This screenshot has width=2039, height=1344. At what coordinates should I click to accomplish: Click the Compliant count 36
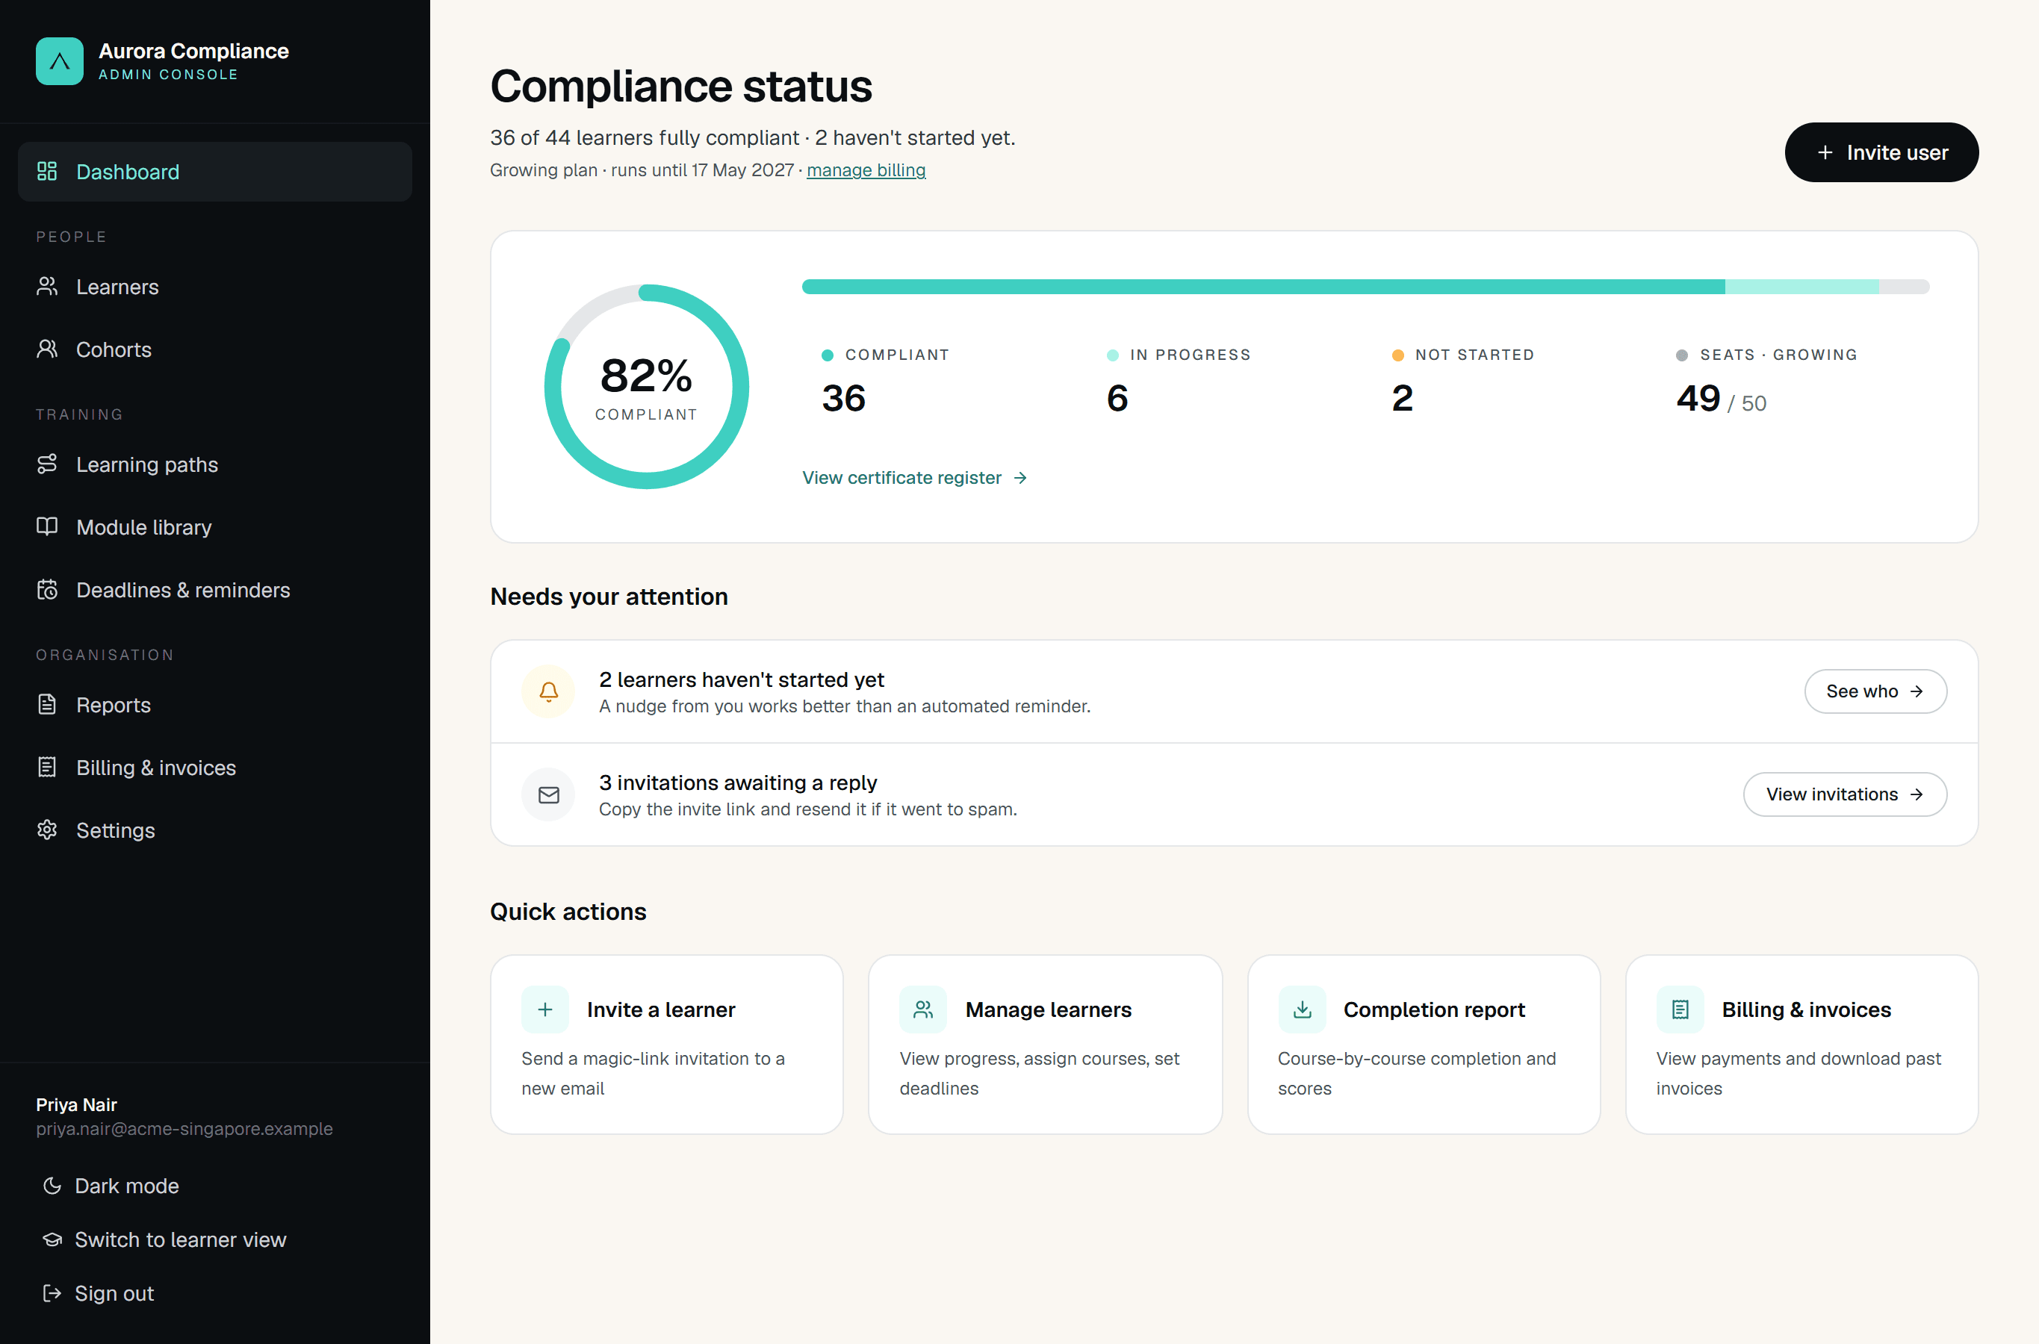(x=844, y=398)
